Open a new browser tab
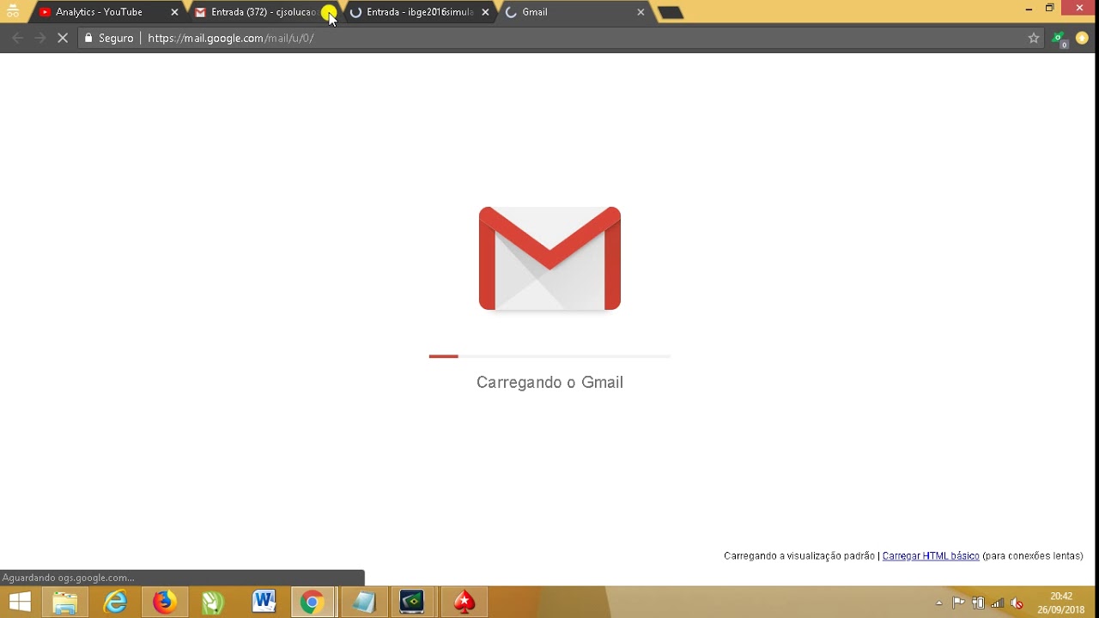 tap(670, 12)
